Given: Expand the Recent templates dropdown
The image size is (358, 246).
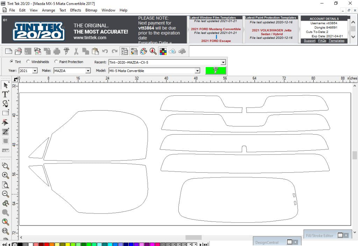Looking at the screenshot, I should click(223, 62).
